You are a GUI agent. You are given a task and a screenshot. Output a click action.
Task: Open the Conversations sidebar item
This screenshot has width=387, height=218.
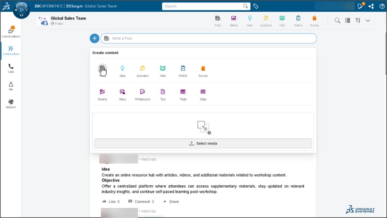[x=11, y=32]
